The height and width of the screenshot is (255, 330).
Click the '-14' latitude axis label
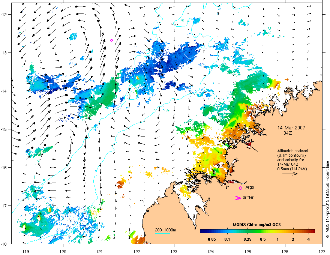(x=4, y=91)
